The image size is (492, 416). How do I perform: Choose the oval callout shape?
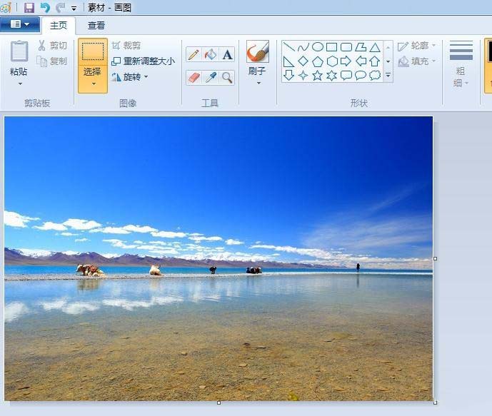361,75
